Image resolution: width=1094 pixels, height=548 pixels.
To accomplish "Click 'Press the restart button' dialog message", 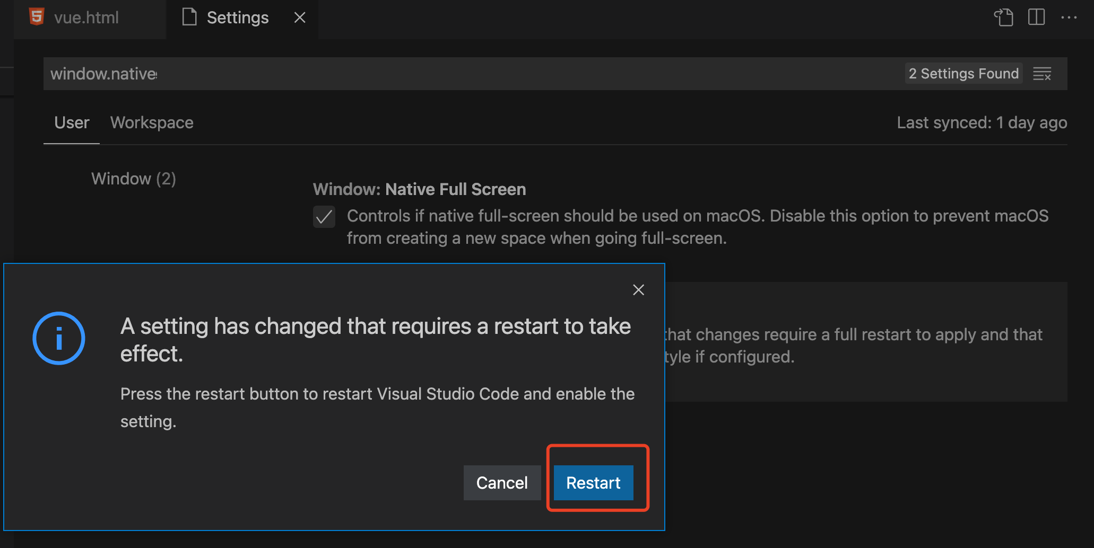I will pyautogui.click(x=377, y=408).
